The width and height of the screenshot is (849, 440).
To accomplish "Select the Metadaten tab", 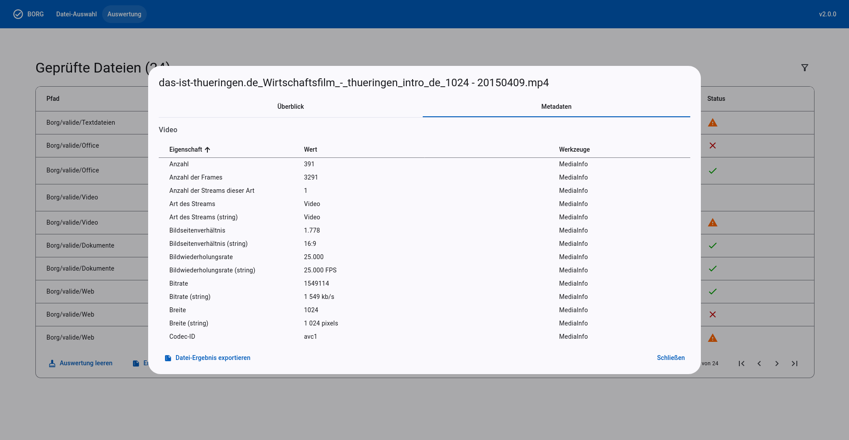I will click(x=556, y=107).
